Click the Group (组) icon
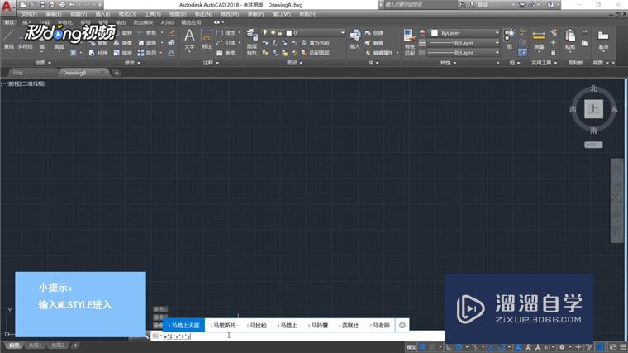Screen dimensions: 628x353 tap(509, 39)
